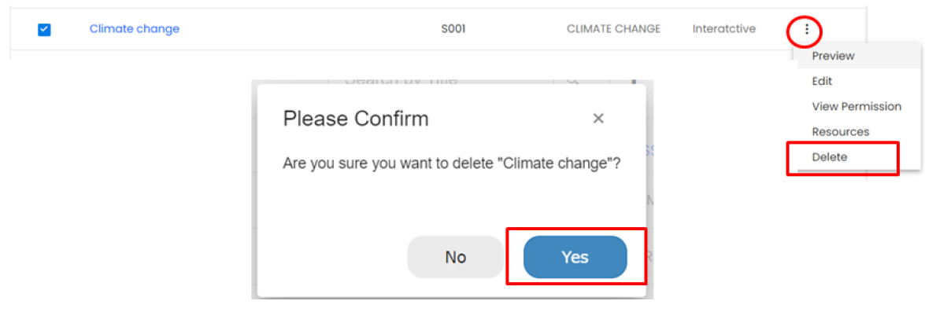Open the three-dot options menu for Climate change

click(x=806, y=29)
